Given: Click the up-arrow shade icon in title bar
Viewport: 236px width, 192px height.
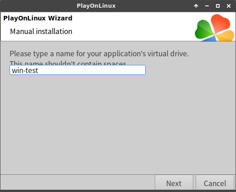Looking at the screenshot, I should tap(196, 6).
